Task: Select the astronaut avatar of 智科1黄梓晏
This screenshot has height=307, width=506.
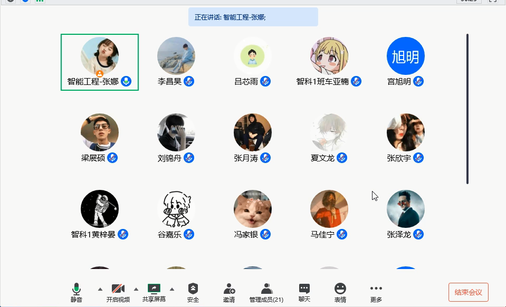Action: (x=100, y=209)
